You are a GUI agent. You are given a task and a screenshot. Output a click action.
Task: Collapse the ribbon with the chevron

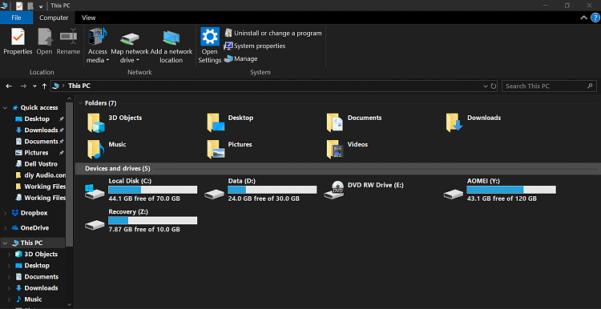click(583, 18)
